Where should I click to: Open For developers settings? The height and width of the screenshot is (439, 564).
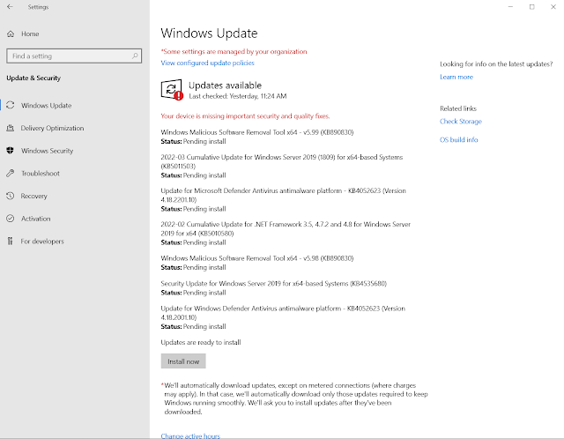[42, 242]
